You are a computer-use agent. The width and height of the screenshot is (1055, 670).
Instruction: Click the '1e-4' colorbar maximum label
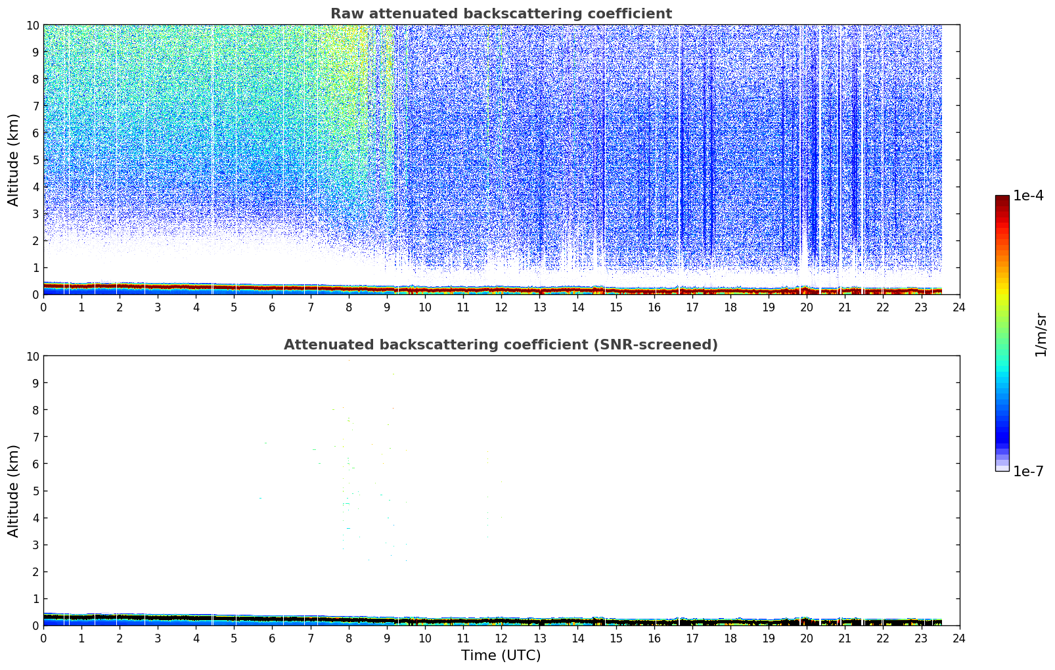(1027, 196)
